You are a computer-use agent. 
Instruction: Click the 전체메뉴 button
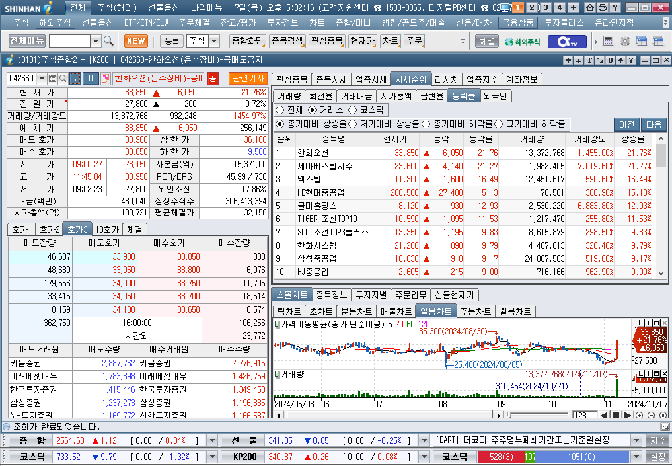click(27, 41)
